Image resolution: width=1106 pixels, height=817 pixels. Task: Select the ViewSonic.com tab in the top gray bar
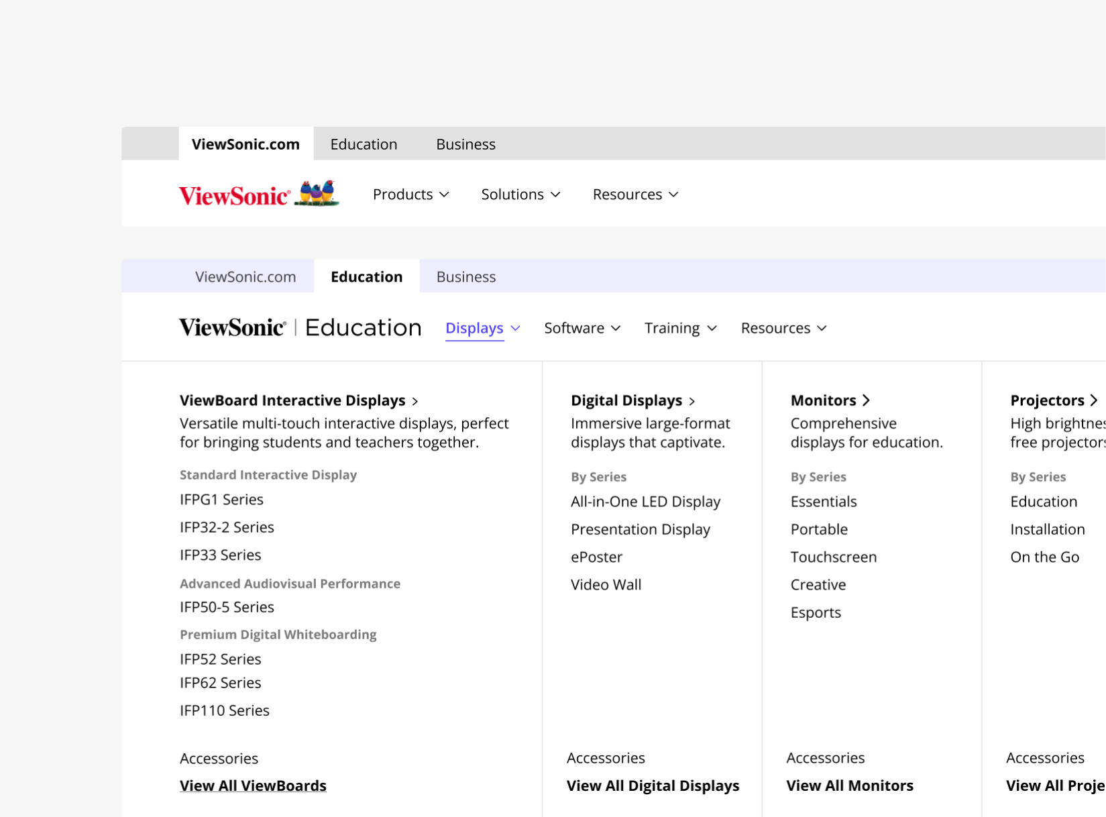(245, 144)
